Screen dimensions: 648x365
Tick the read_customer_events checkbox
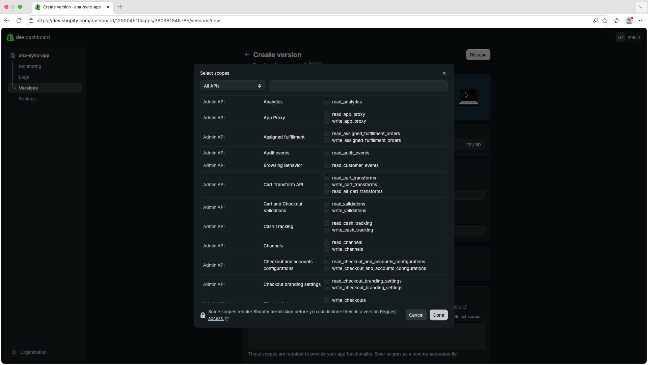[327, 165]
